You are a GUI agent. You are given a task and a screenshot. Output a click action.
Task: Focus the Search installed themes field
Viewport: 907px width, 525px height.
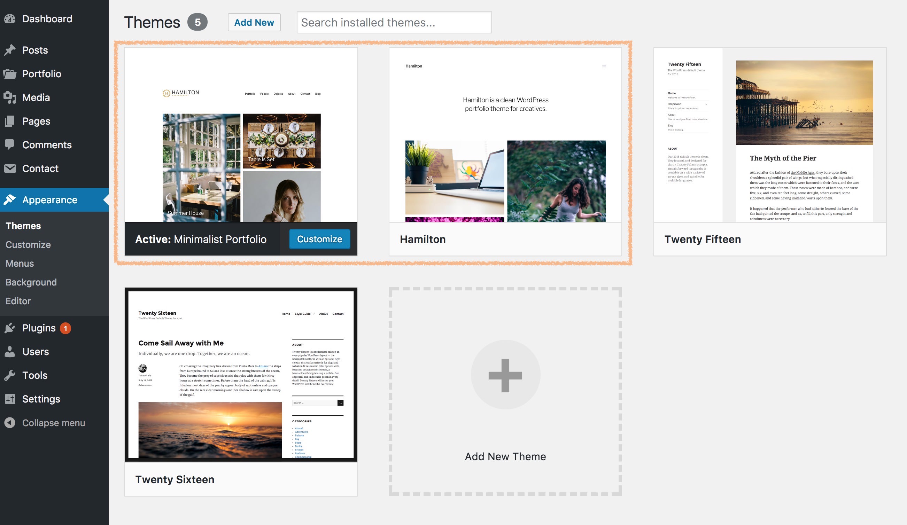tap(394, 22)
